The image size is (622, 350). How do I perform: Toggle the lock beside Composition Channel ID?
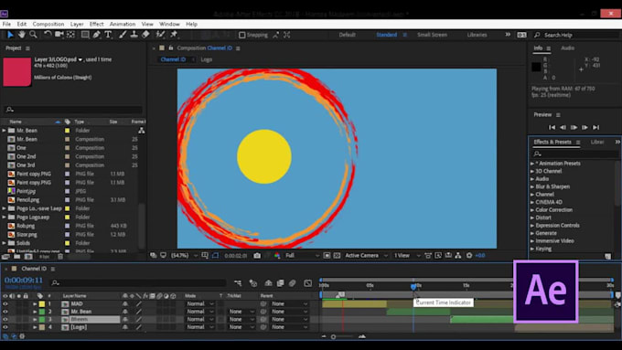click(x=171, y=48)
